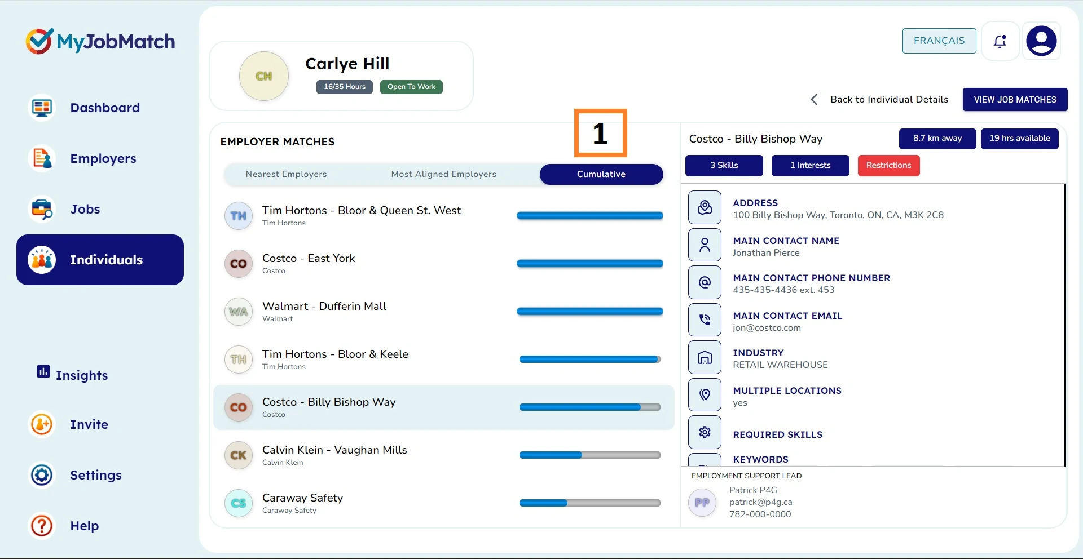Click the CH avatar of Carlye Hill
Screen dimensions: 1083x559
[264, 76]
